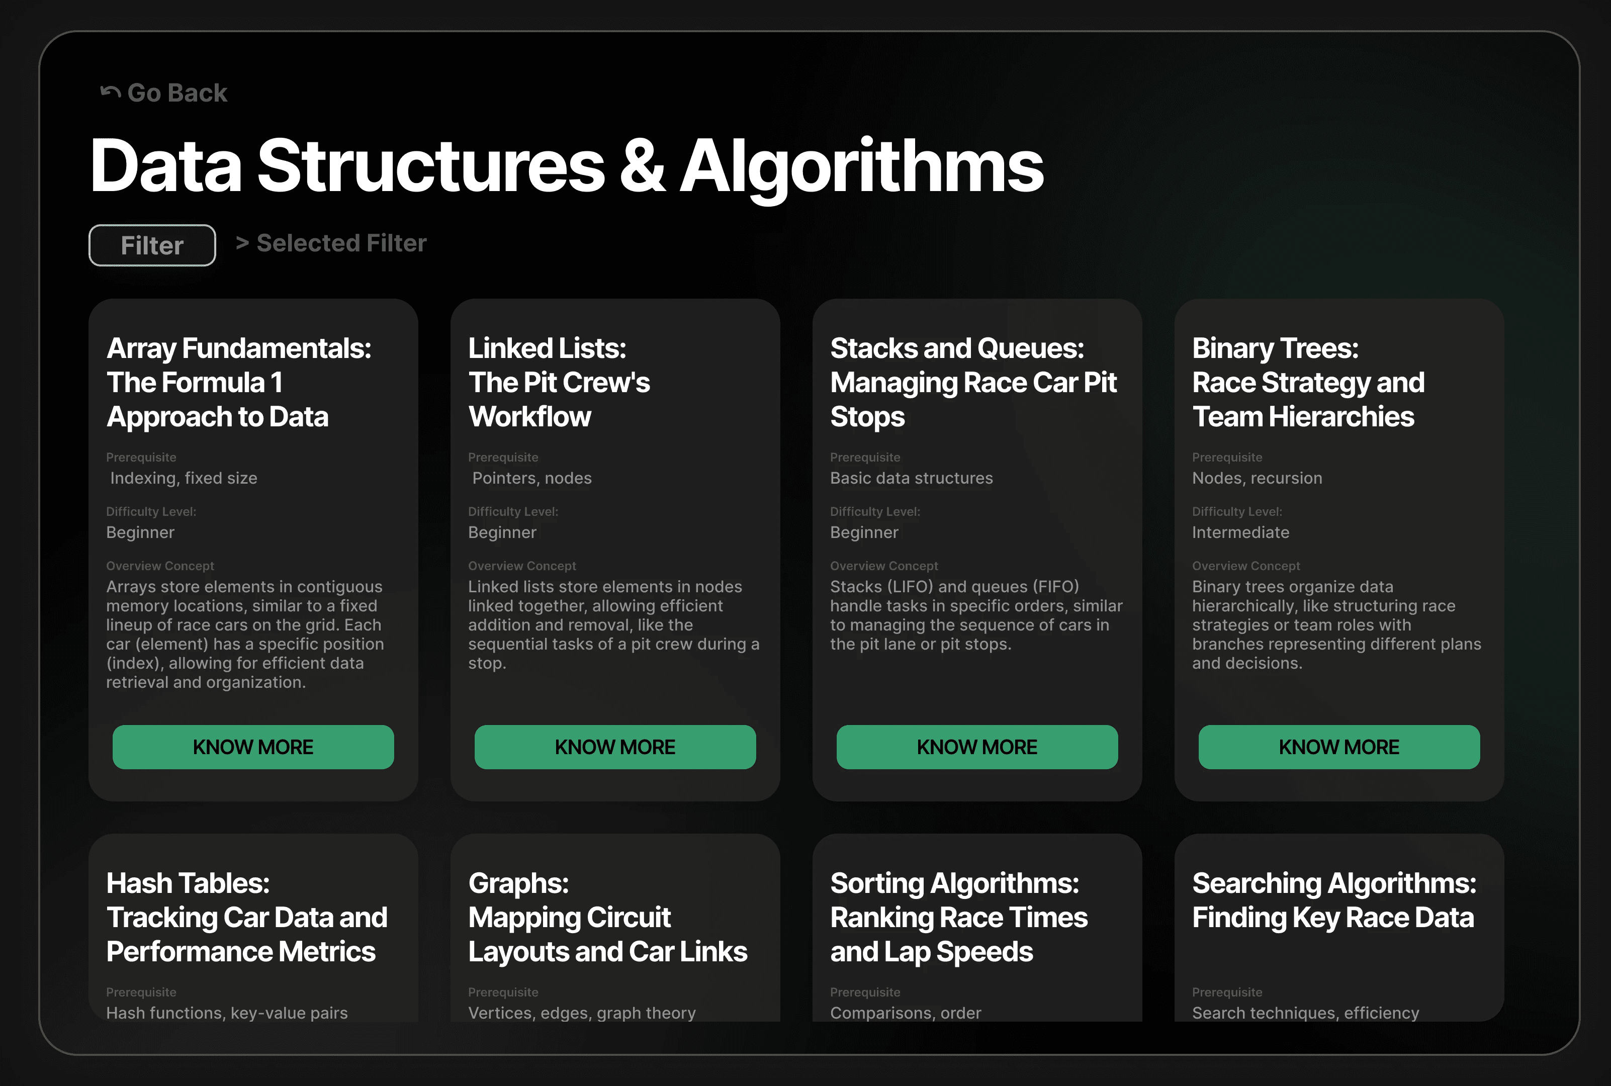
Task: Click Know More on Stacks and Queues card
Action: [976, 747]
